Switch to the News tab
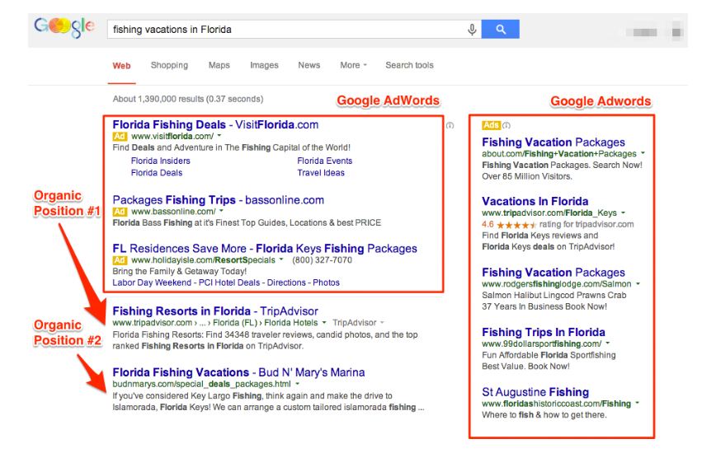 click(309, 65)
